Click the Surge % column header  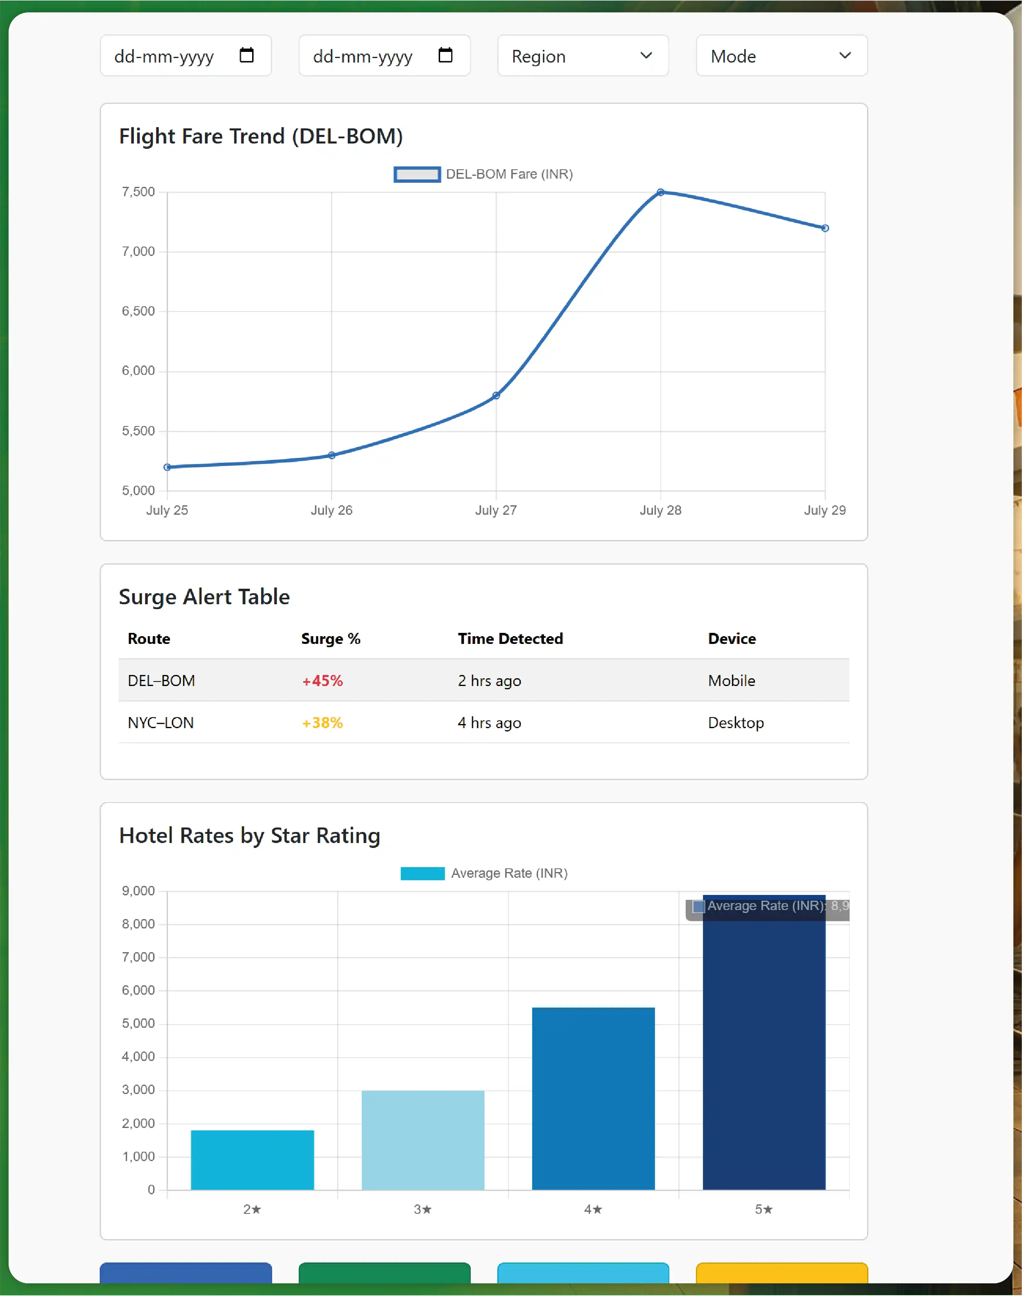pos(330,638)
